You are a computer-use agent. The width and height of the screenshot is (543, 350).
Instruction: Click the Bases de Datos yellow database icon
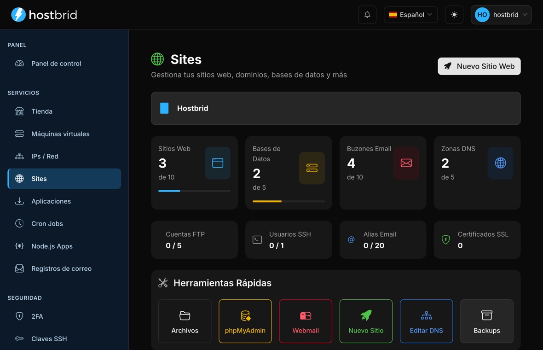312,168
